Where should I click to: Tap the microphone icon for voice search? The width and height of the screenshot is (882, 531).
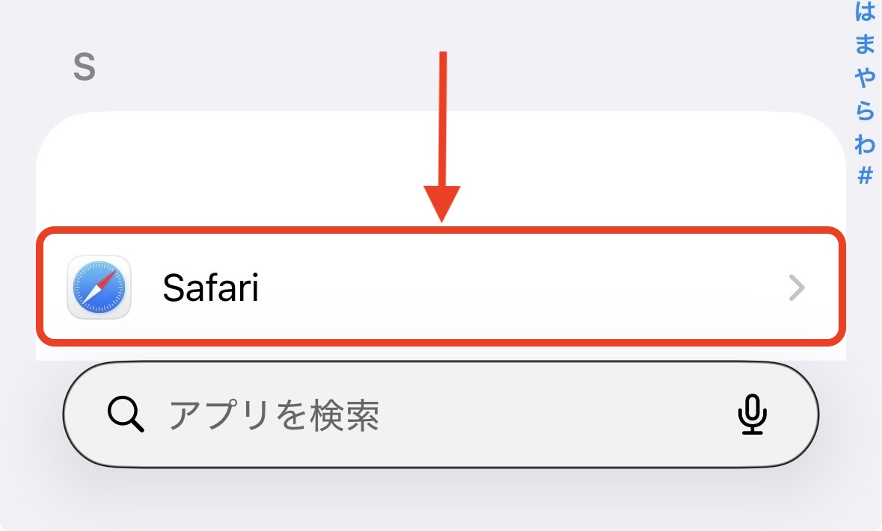[x=752, y=416]
